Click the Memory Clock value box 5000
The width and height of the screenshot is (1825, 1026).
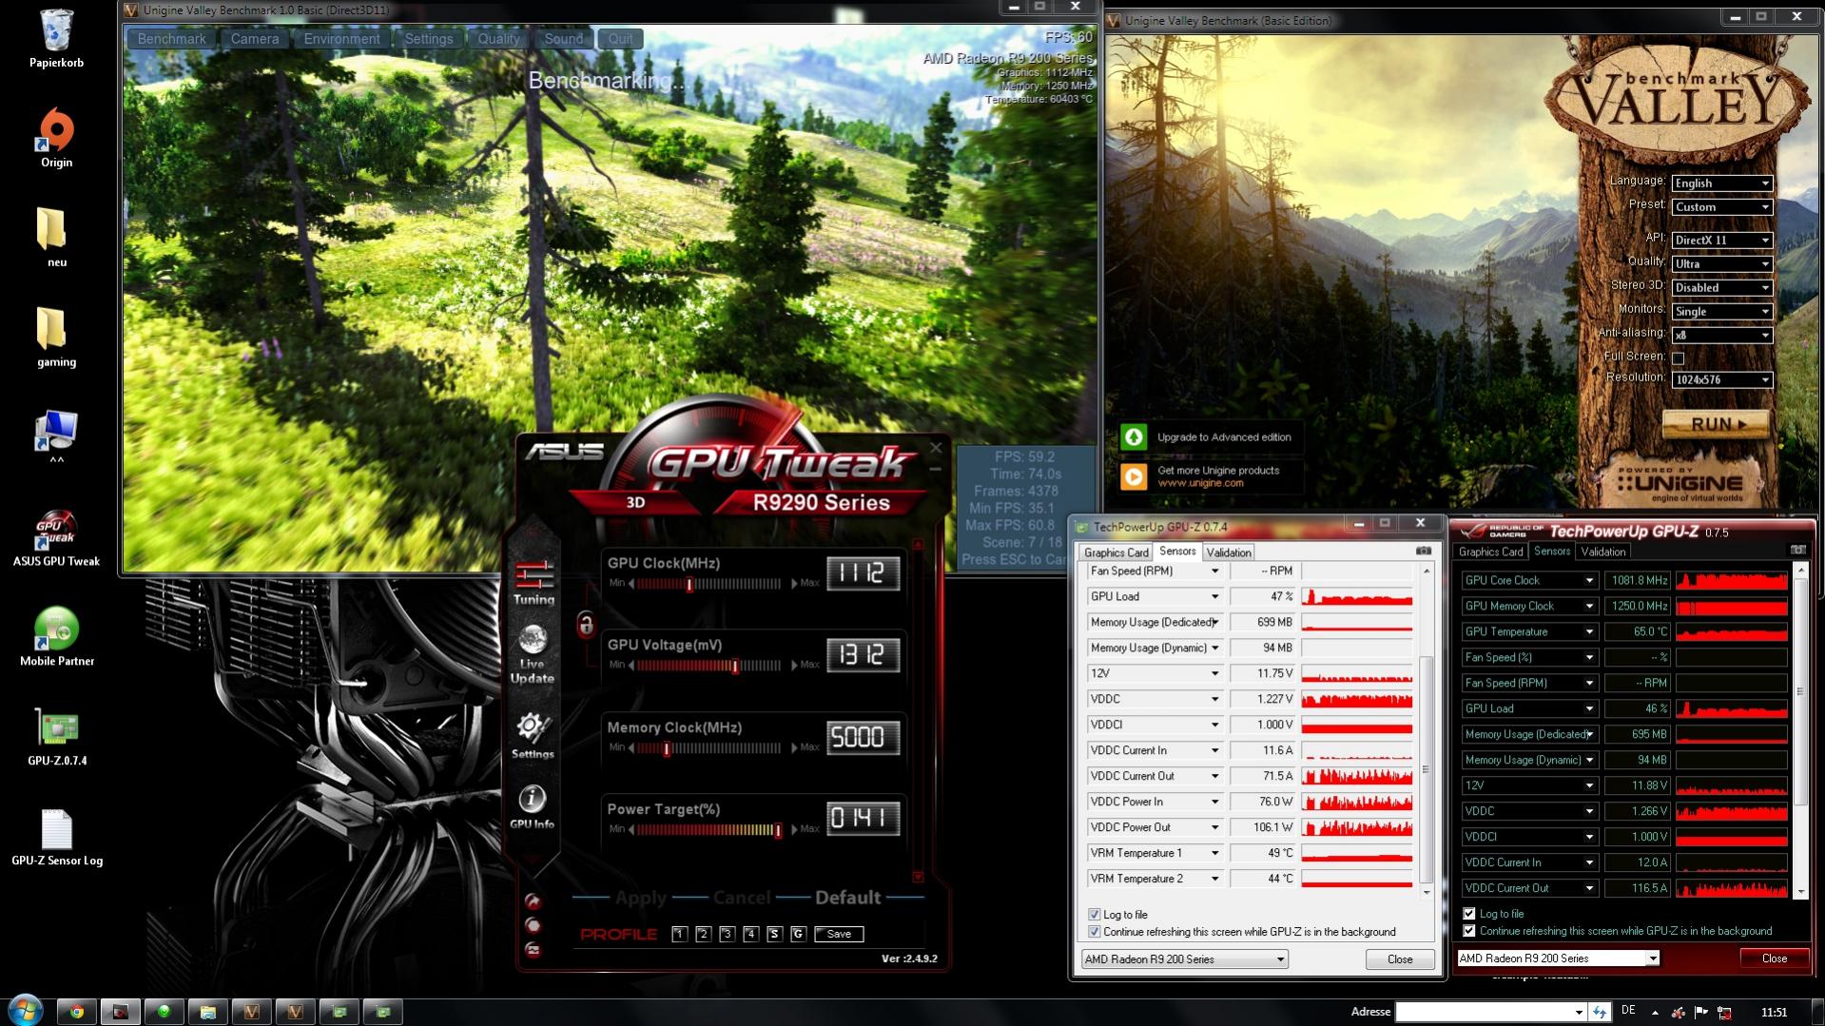click(863, 737)
